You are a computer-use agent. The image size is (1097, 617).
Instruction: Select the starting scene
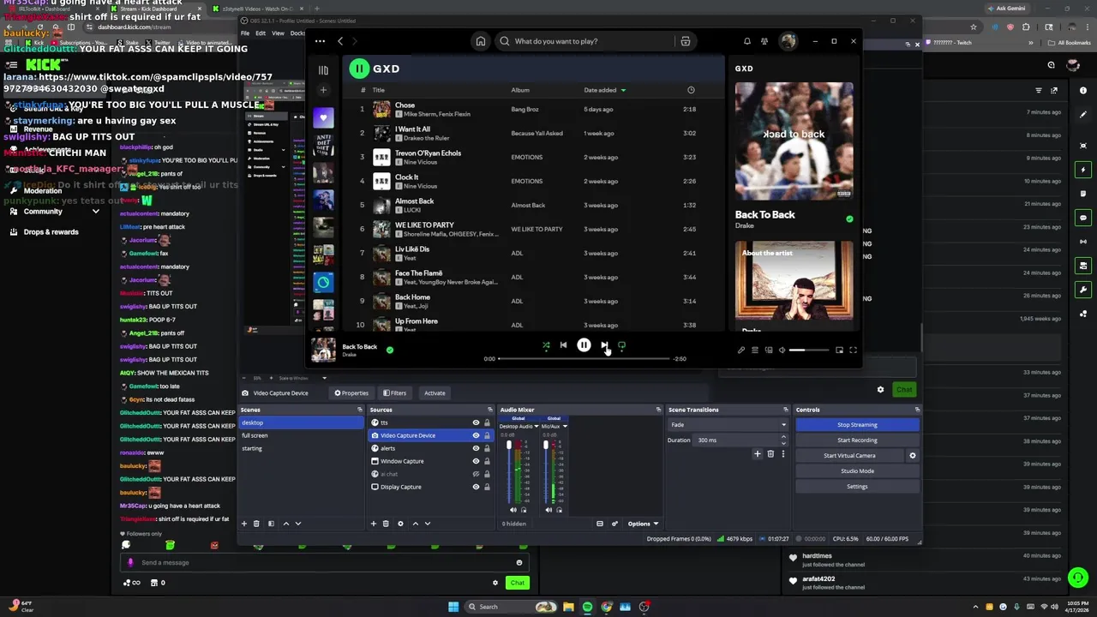pyautogui.click(x=302, y=448)
